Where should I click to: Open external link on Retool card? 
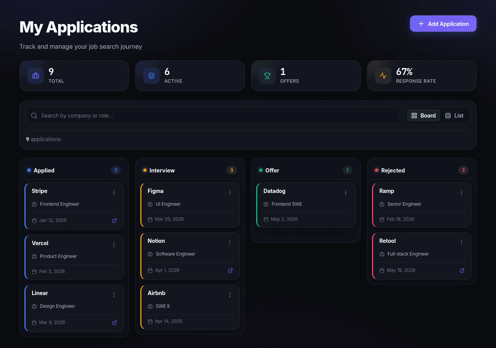(462, 270)
